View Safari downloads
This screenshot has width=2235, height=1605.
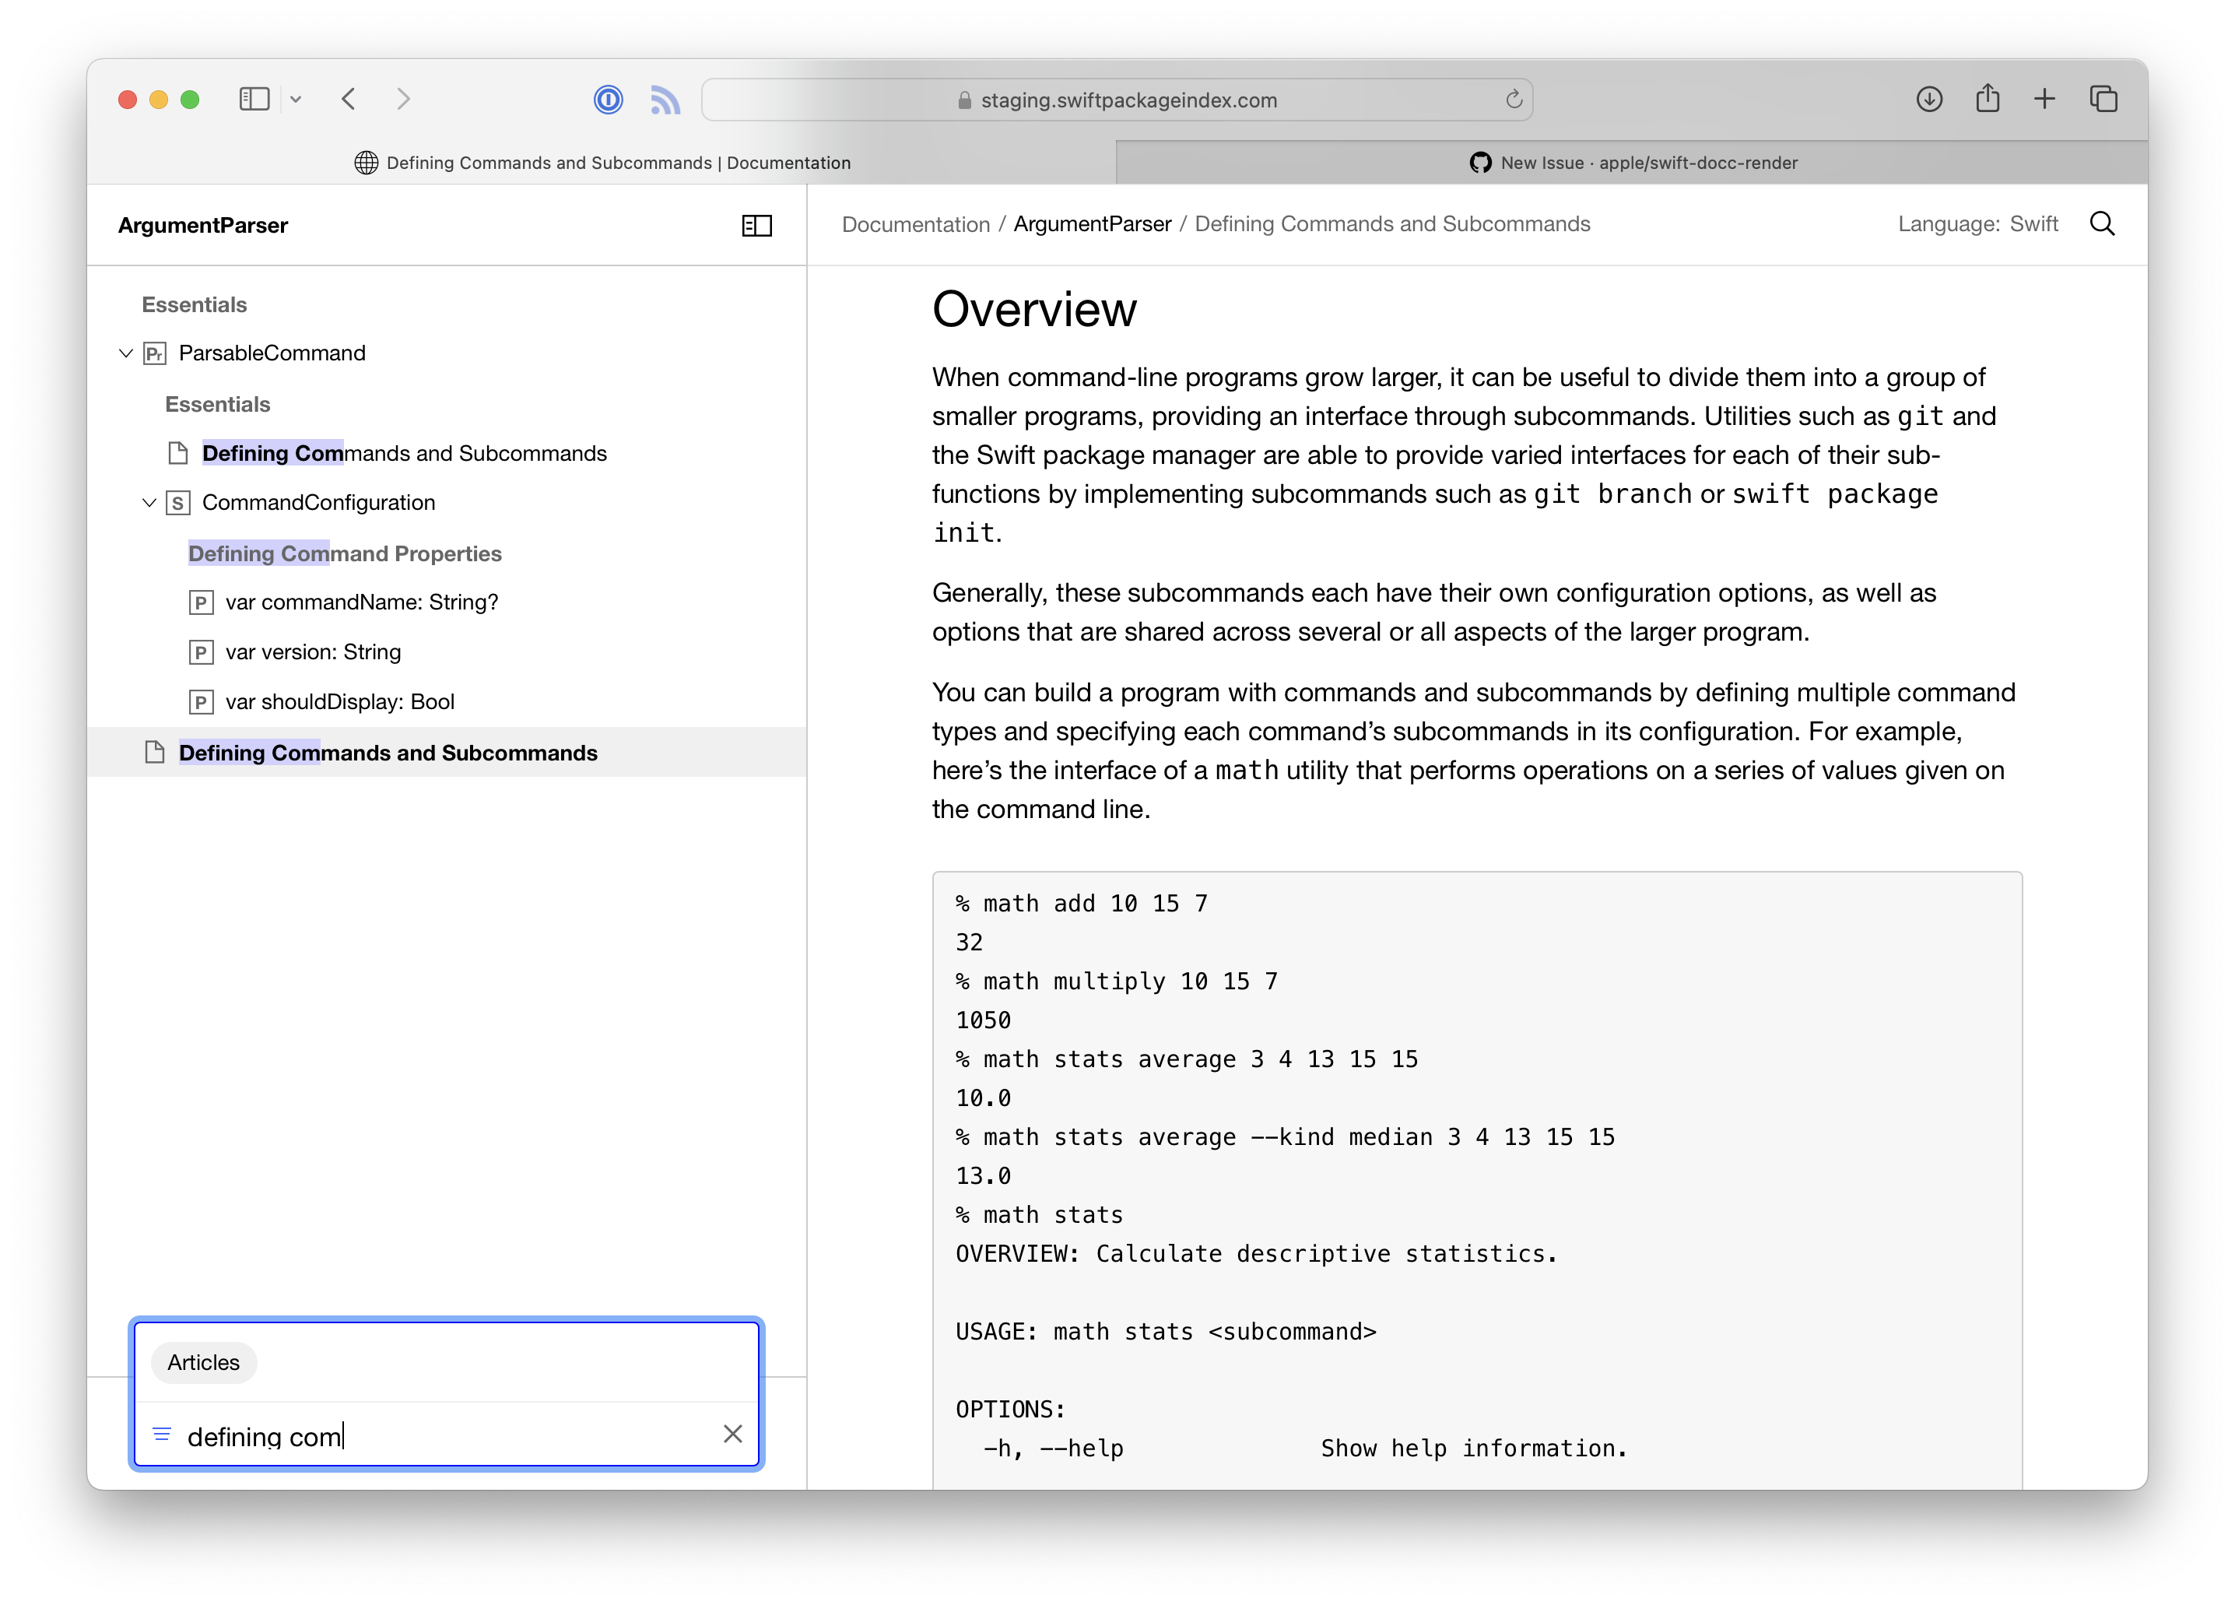tap(1929, 99)
